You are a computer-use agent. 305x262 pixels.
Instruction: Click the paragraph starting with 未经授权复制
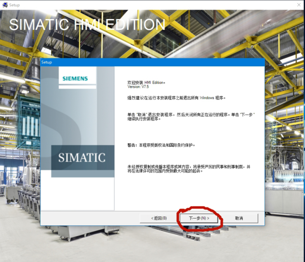click(189, 169)
